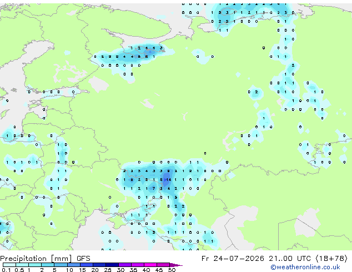Click legend label '10'
The image size is (352, 272).
69,270
